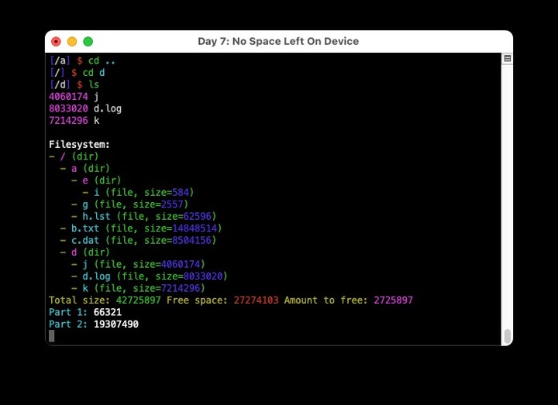This screenshot has width=558, height=405.
Task: Click the window title 'Day 7: No Space Left On Device'
Action: (278, 41)
